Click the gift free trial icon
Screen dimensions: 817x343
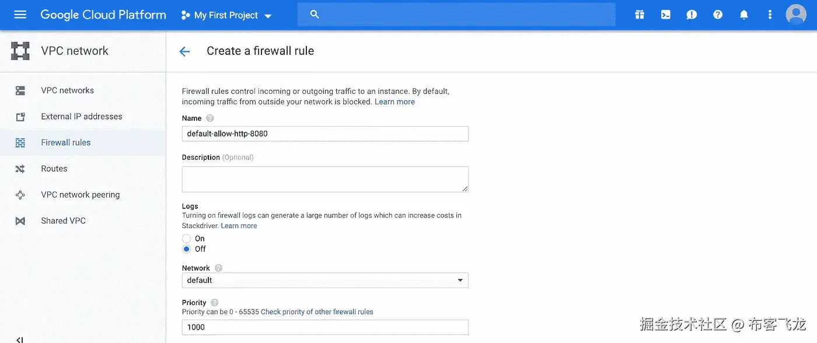(640, 15)
